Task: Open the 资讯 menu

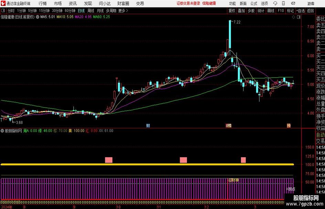Action: (73, 3)
